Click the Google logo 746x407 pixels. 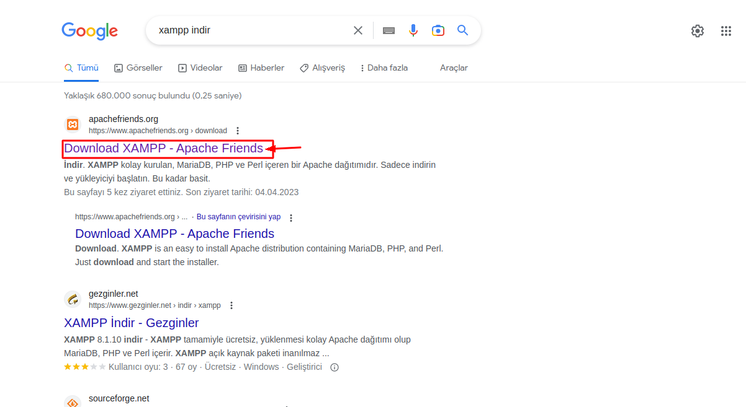89,31
